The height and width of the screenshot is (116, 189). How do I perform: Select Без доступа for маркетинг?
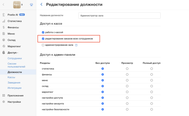[x=103, y=92]
